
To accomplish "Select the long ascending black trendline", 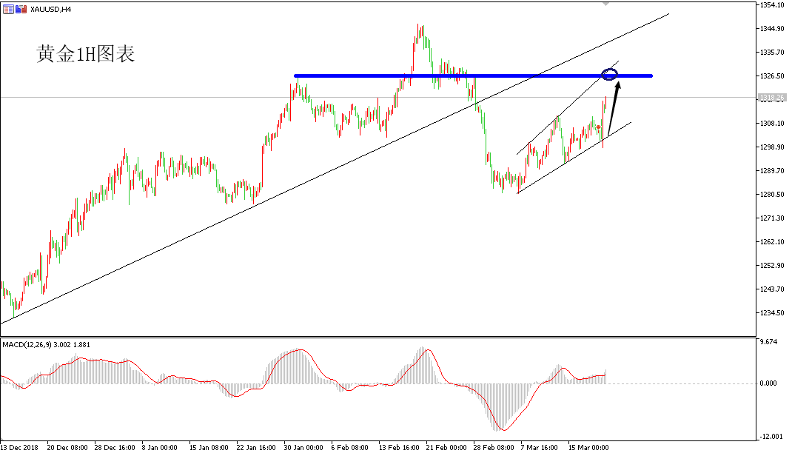I will pos(335,169).
